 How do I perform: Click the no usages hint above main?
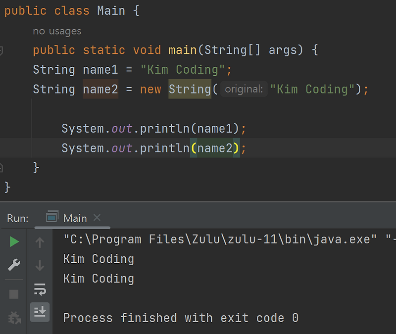(x=56, y=31)
